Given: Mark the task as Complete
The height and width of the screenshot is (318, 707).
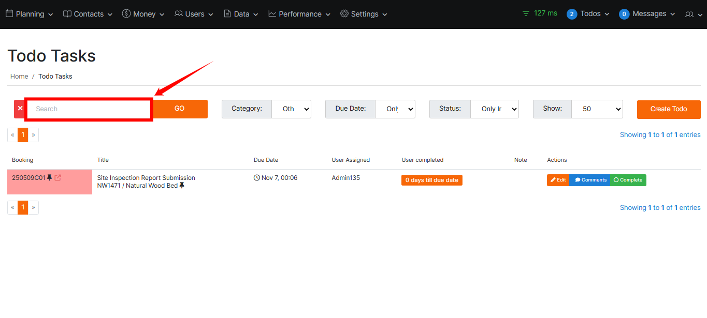Looking at the screenshot, I should (628, 180).
